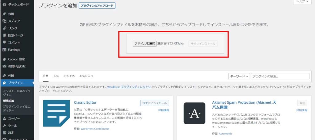This screenshot has width=315, height=140.
Task: Click the chain icon beside リンク
Action: [x=4, y=28]
